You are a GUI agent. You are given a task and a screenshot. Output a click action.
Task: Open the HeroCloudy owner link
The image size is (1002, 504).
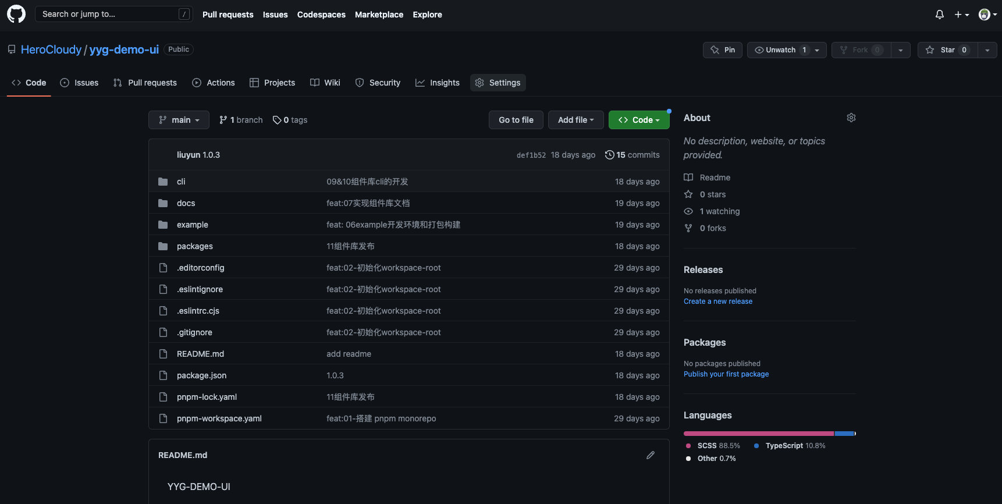click(51, 49)
